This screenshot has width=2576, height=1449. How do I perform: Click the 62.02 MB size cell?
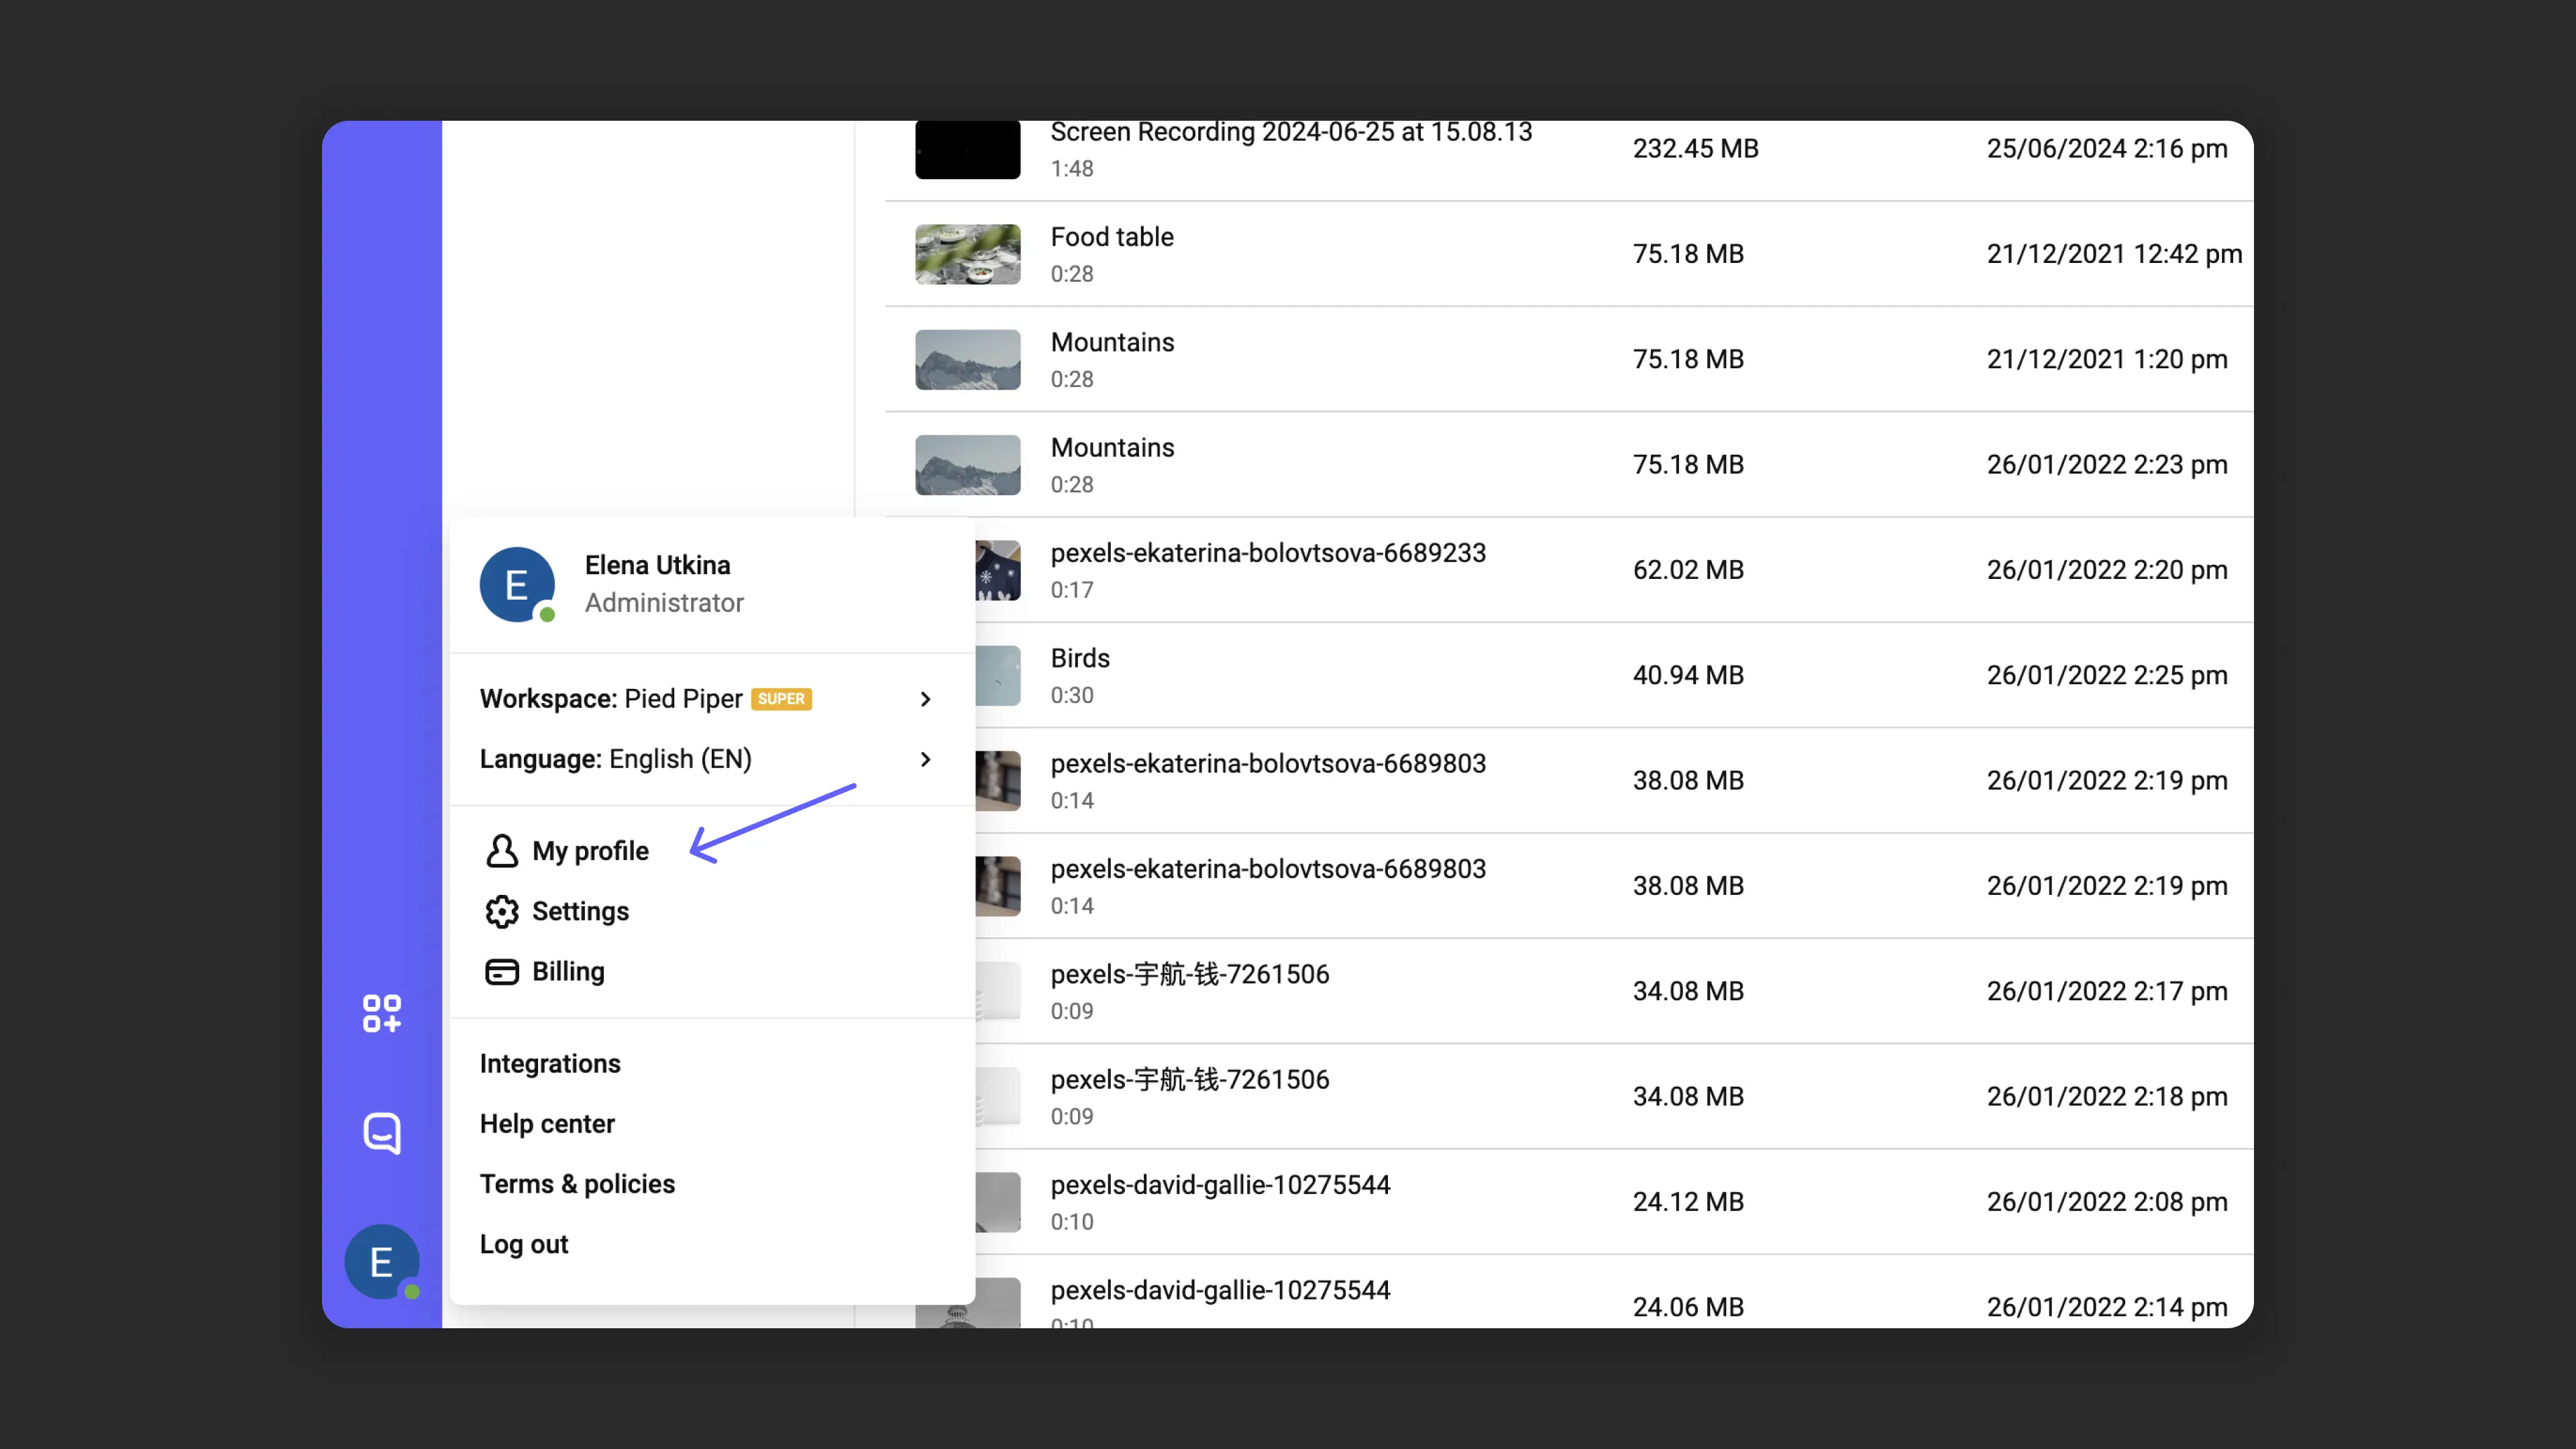[1688, 570]
